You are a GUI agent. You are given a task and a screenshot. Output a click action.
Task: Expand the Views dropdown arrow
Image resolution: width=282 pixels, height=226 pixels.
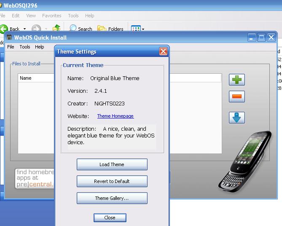[143, 29]
